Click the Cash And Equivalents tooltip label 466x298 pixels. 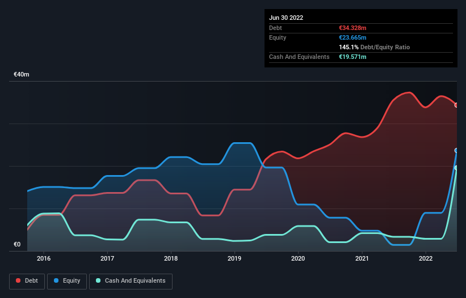299,57
